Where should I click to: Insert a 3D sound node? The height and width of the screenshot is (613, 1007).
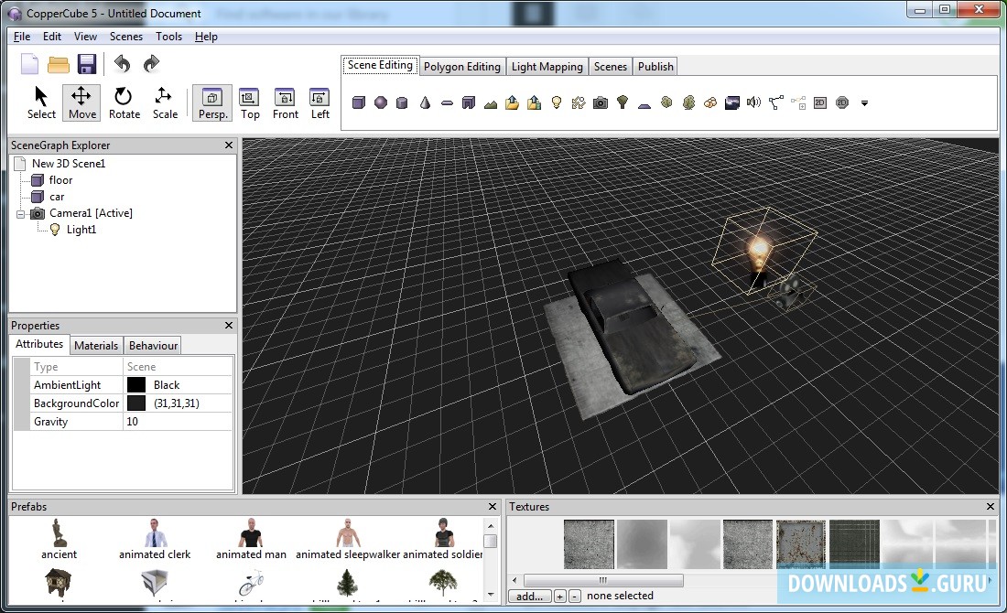click(753, 102)
